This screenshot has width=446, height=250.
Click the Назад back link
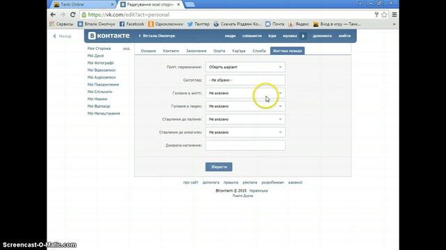[62, 36]
